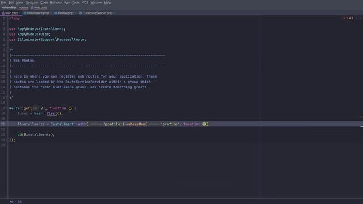The image size is (363, 204).
Task: Open the Tools menu
Action: pos(75,2)
